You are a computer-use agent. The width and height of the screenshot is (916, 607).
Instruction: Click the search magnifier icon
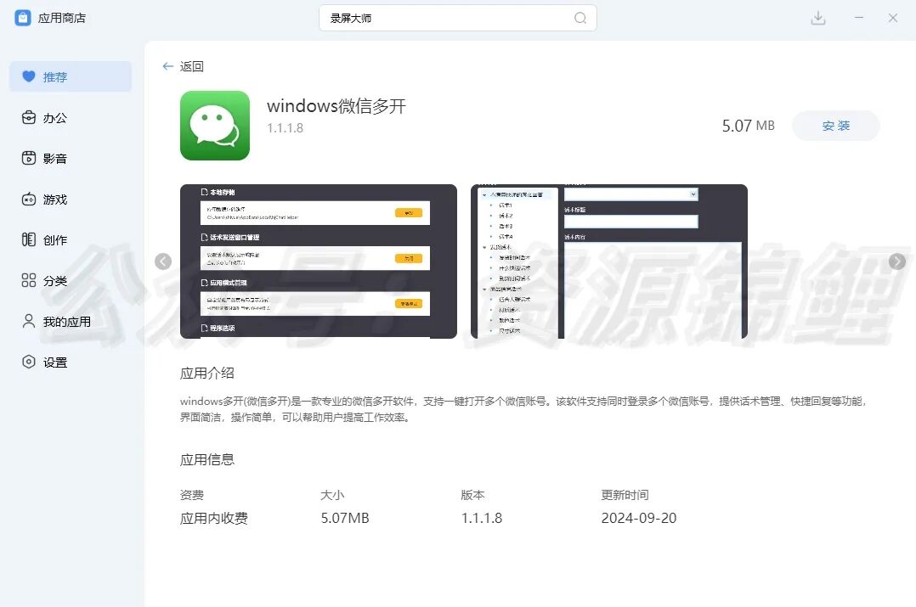580,18
